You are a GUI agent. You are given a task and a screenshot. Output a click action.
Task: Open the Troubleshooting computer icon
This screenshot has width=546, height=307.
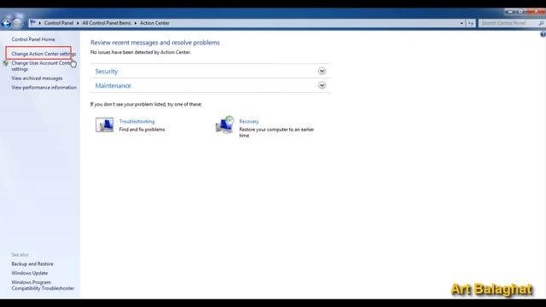tap(104, 125)
